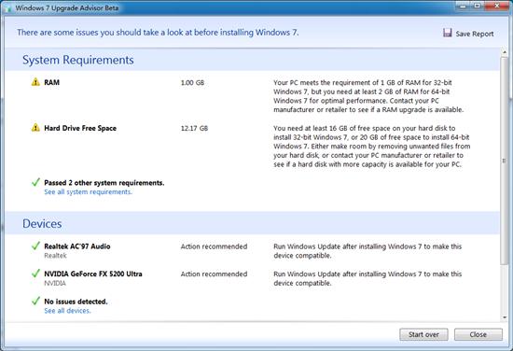Viewport: 513px width, 351px height.
Task: Click the Hard Drive Free Space warning icon
Action: (x=35, y=128)
